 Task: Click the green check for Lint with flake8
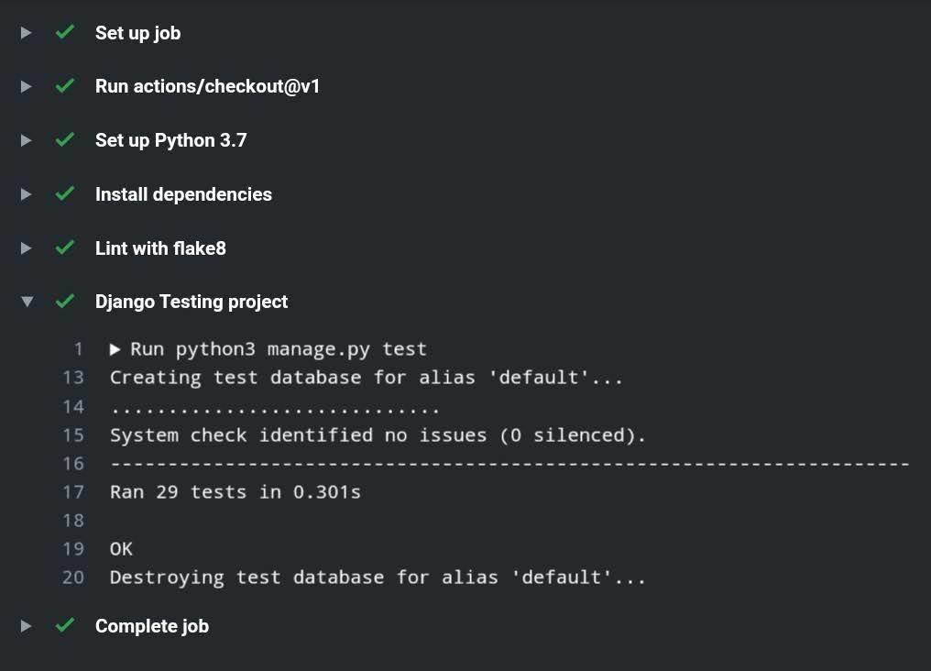(x=64, y=247)
